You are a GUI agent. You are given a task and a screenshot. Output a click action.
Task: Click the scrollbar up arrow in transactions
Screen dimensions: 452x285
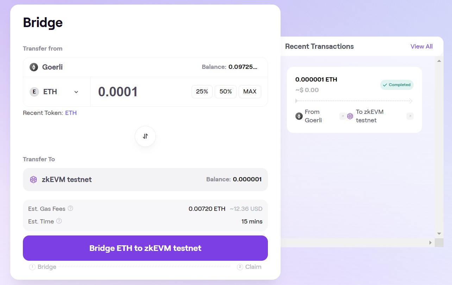(x=439, y=61)
